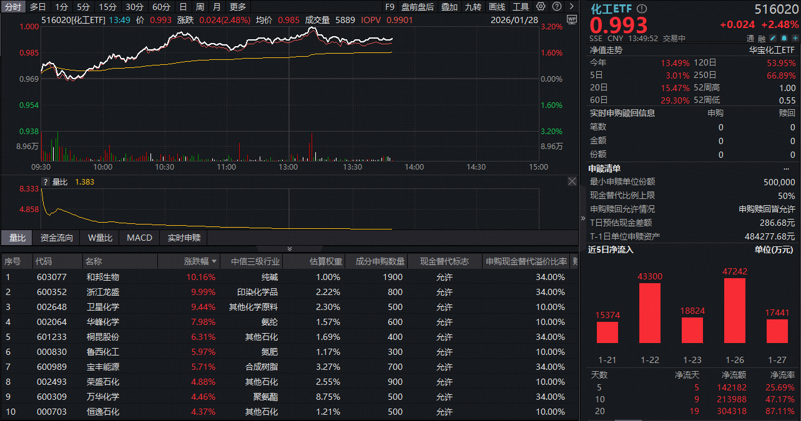The height and width of the screenshot is (421, 801).
Task: Select the 资金流向 tab
Action: tap(56, 238)
